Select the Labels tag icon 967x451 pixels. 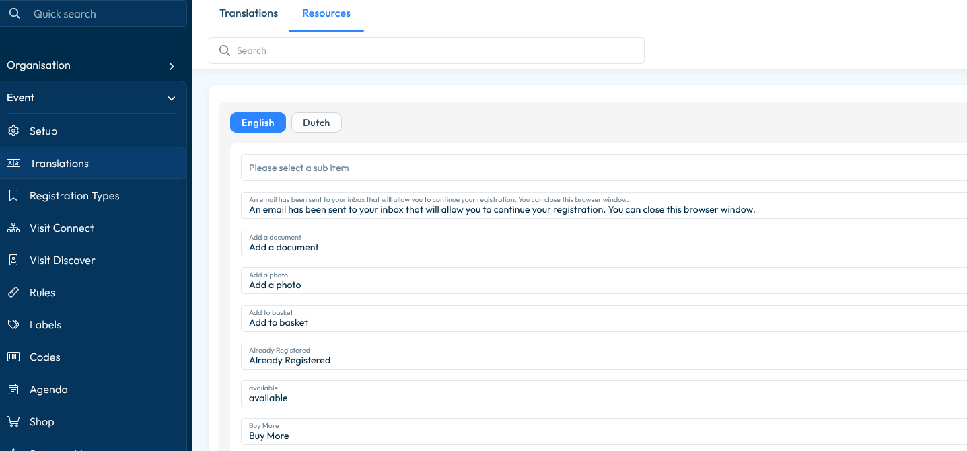tap(13, 324)
